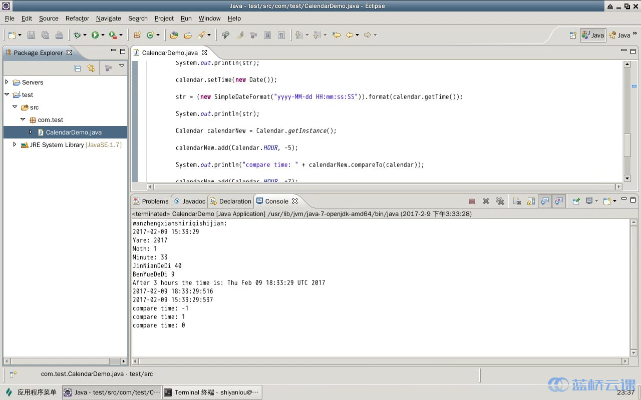
Task: Open the Package Explorer view menu arrow
Action: coord(122,66)
